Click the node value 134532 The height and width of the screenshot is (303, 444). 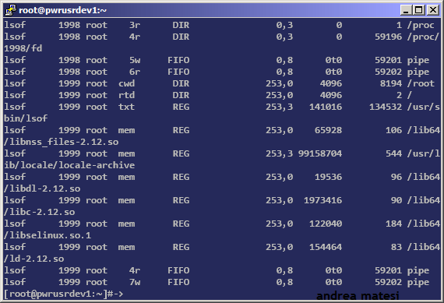[386, 107]
